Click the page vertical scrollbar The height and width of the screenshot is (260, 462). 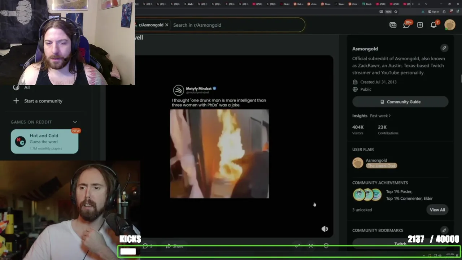(461, 79)
